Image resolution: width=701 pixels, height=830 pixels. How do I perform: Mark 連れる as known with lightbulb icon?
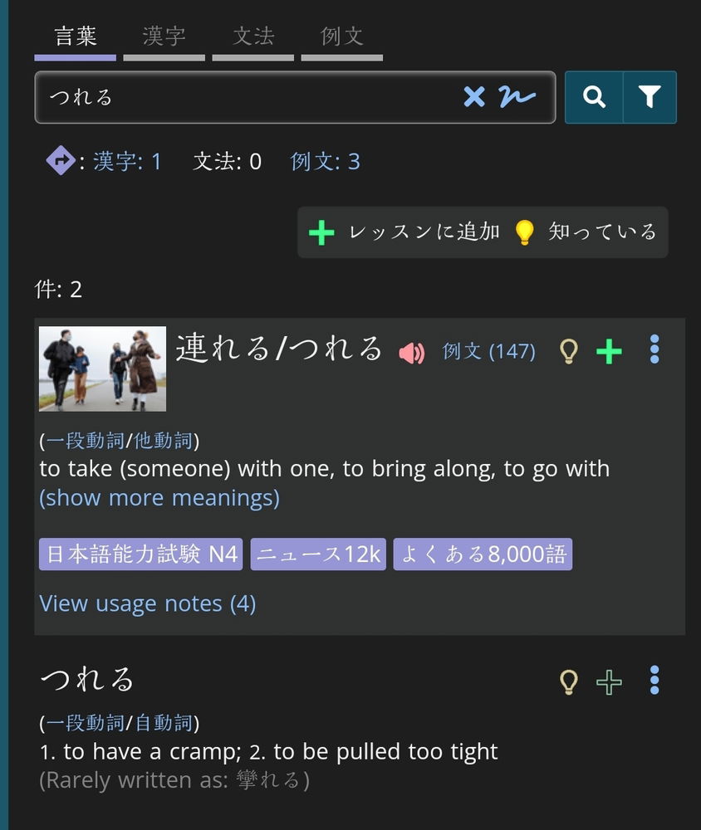point(569,351)
